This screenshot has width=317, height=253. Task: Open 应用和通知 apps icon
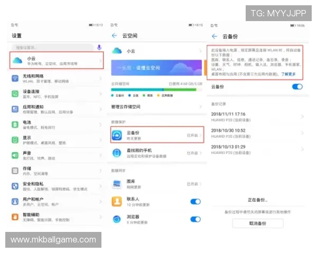pos(15,109)
